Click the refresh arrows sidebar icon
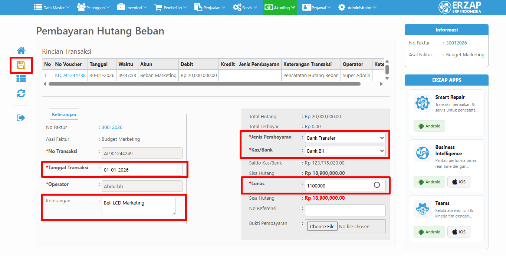Screen dimensions: 506x256 (21, 93)
